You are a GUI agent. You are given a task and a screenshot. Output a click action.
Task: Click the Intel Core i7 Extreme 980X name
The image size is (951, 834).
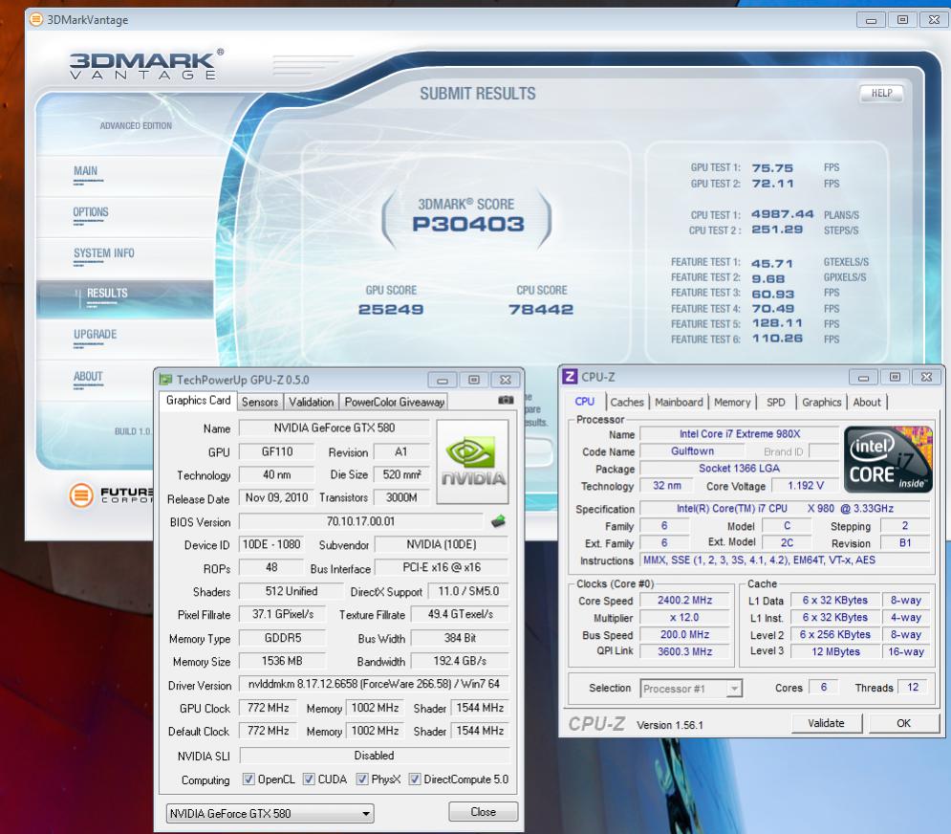(x=740, y=434)
